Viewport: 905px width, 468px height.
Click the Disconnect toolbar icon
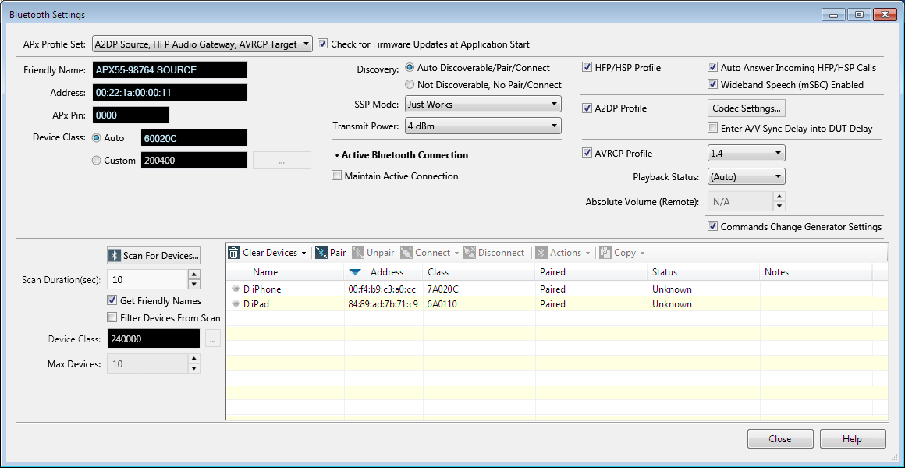click(470, 253)
